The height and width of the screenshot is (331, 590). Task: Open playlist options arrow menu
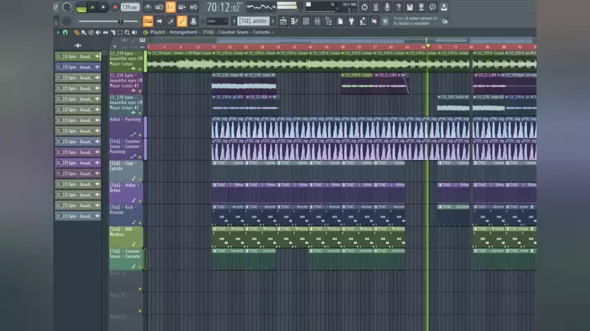(x=58, y=32)
